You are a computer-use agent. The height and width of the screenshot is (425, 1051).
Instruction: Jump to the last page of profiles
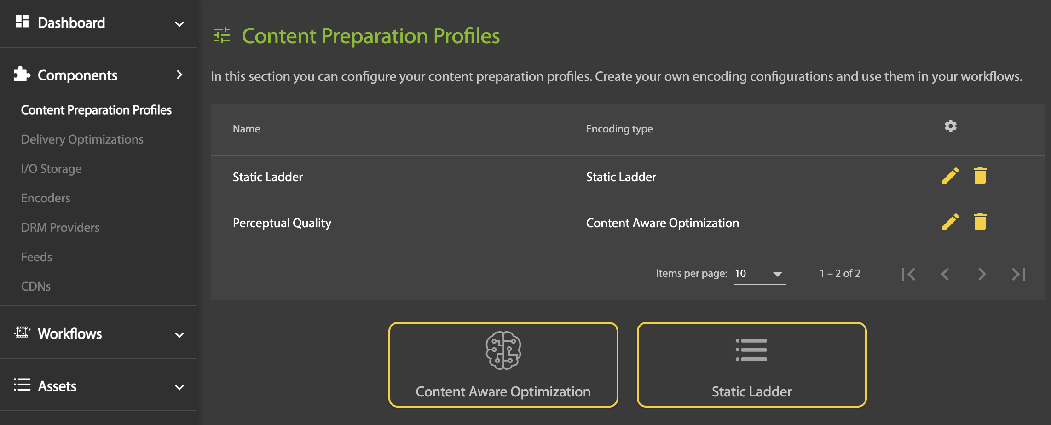1017,274
